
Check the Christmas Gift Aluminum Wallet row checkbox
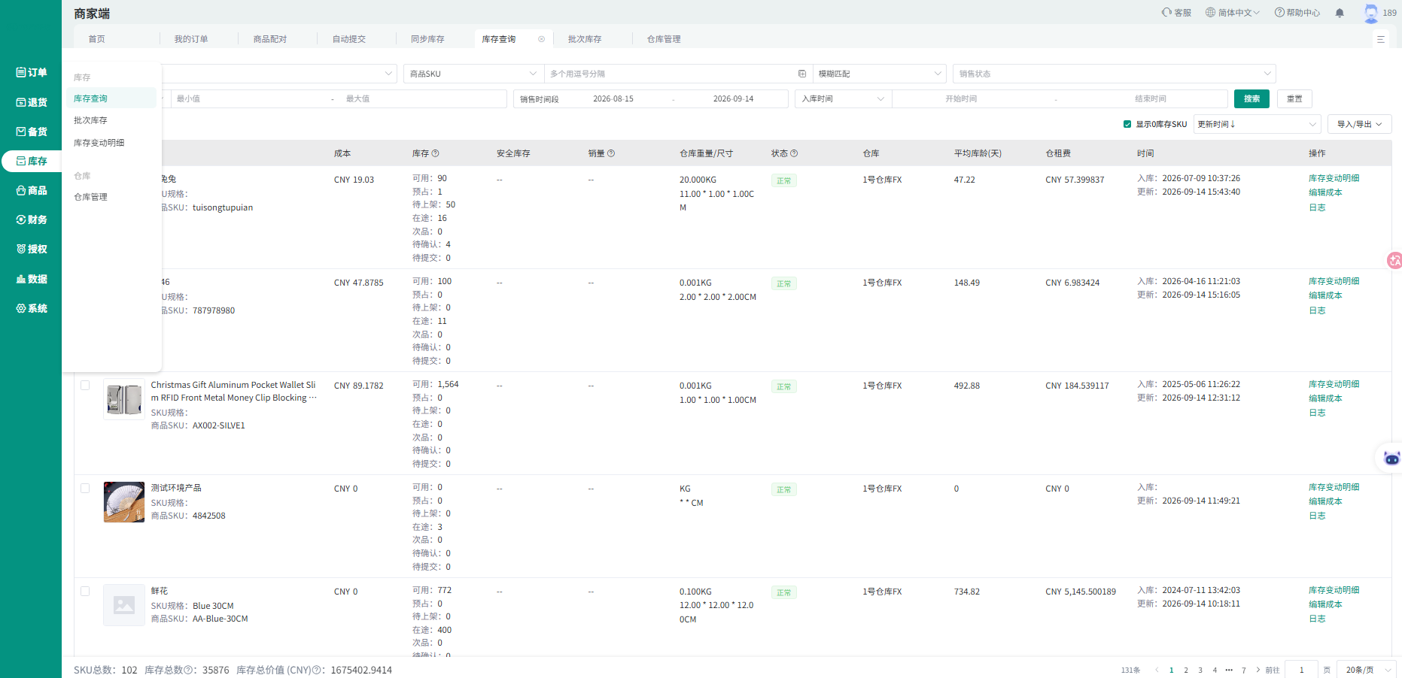[x=85, y=385]
